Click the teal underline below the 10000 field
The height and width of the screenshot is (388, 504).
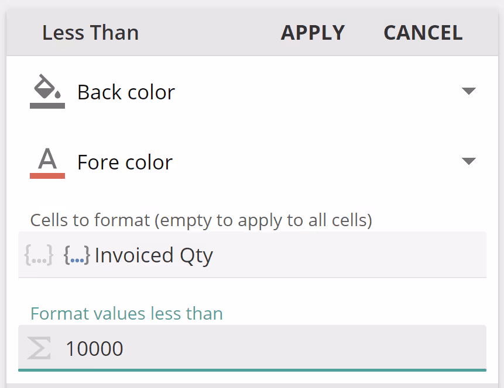[x=252, y=369]
